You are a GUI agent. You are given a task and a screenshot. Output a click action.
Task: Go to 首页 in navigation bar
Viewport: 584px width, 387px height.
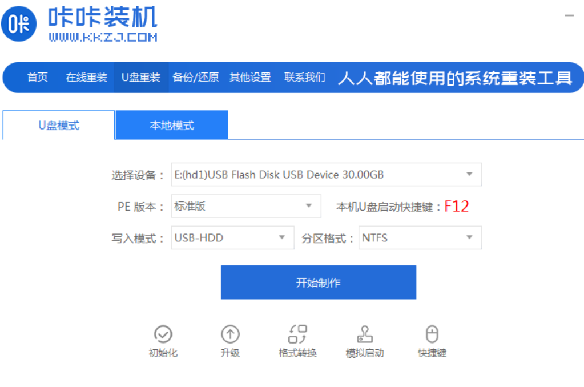click(37, 78)
